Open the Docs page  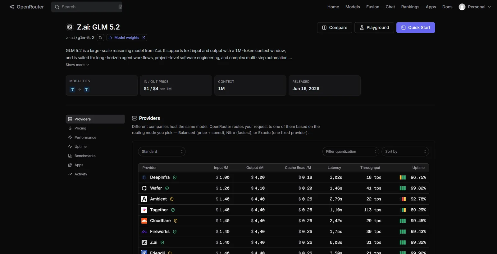coord(447,7)
